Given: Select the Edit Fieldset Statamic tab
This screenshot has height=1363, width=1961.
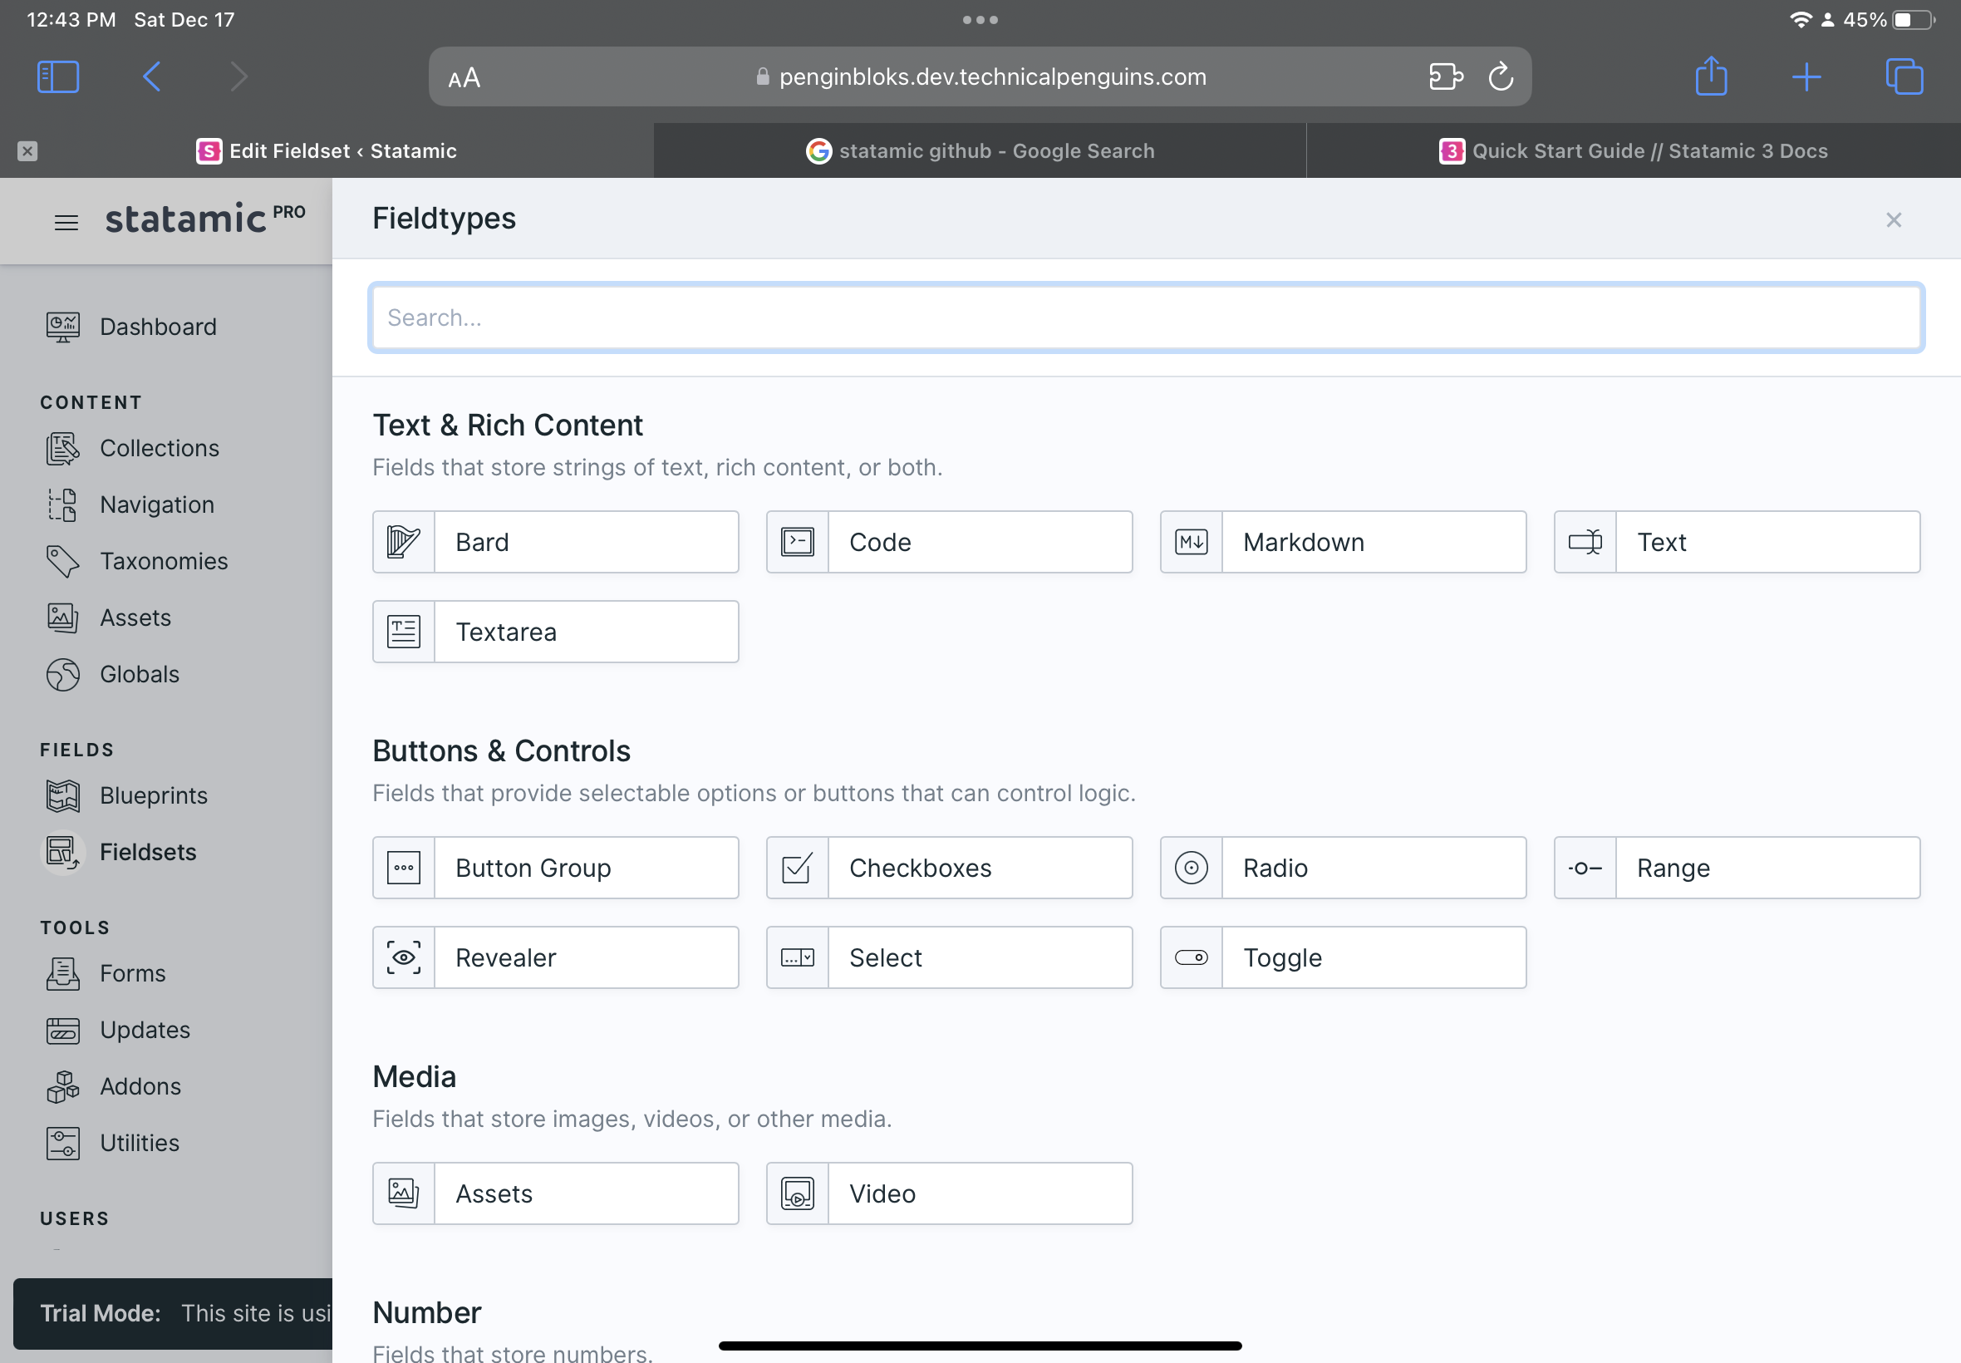Looking at the screenshot, I should pyautogui.click(x=327, y=151).
